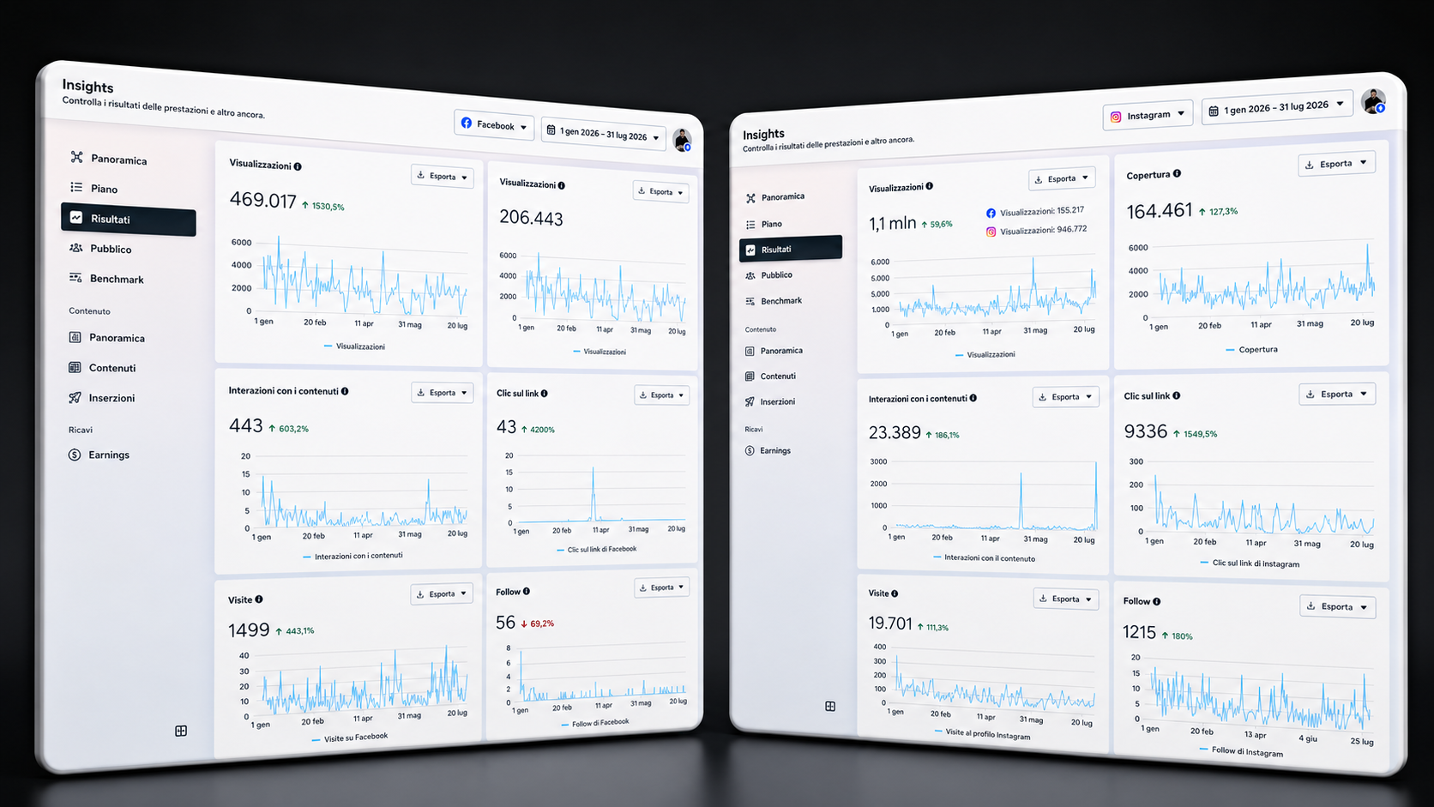
Task: Click Esporta on Instagram Follow card
Action: point(1337,606)
